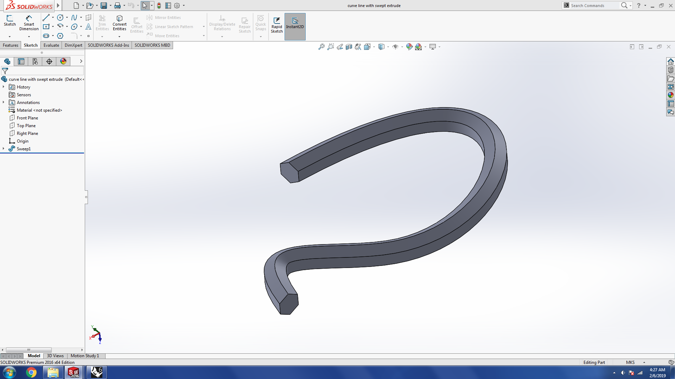Select the Polygon sketch tool
This screenshot has height=379, width=675.
click(60, 36)
